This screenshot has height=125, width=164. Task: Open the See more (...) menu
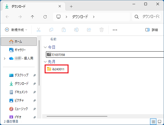[x=115, y=30]
